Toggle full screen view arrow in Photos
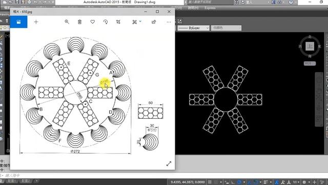The height and width of the screenshot is (185, 328). coord(169,163)
